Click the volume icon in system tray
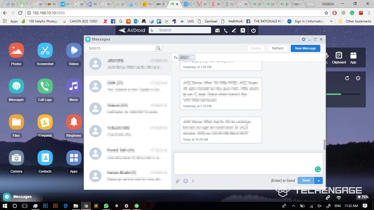 pos(319,206)
